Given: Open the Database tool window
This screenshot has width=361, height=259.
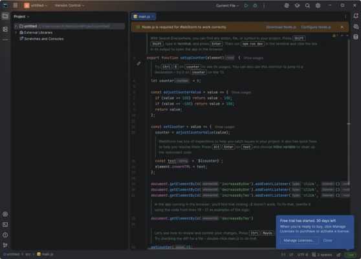Looking at the screenshot, I should 356,37.
